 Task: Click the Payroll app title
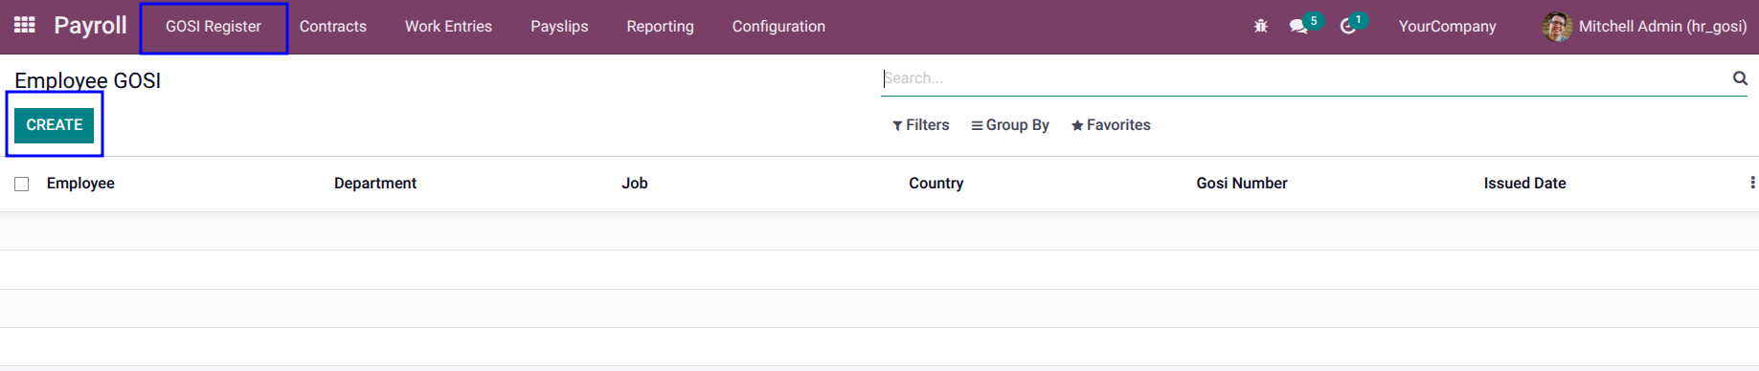pyautogui.click(x=90, y=26)
